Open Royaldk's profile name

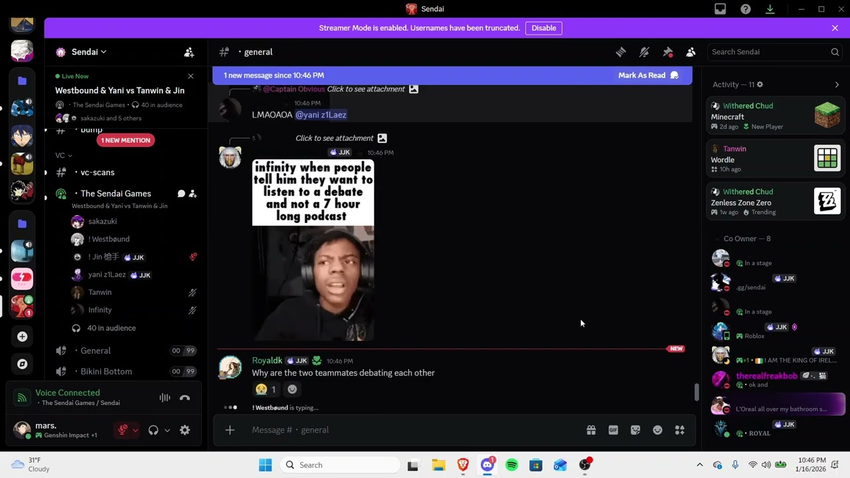(x=267, y=360)
